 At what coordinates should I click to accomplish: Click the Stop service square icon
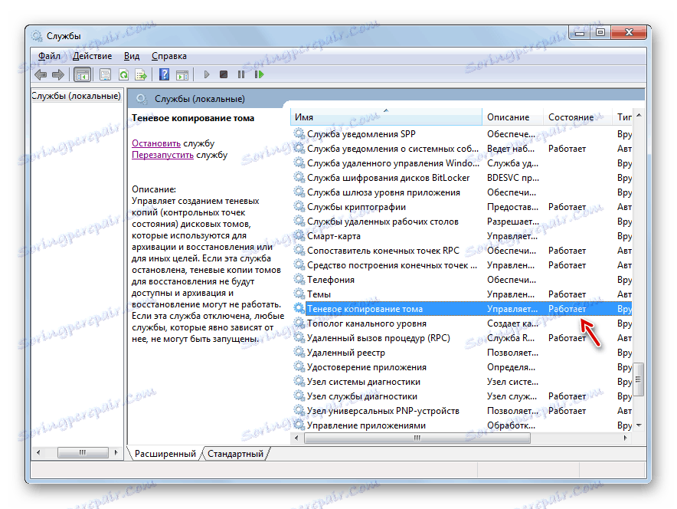click(223, 75)
